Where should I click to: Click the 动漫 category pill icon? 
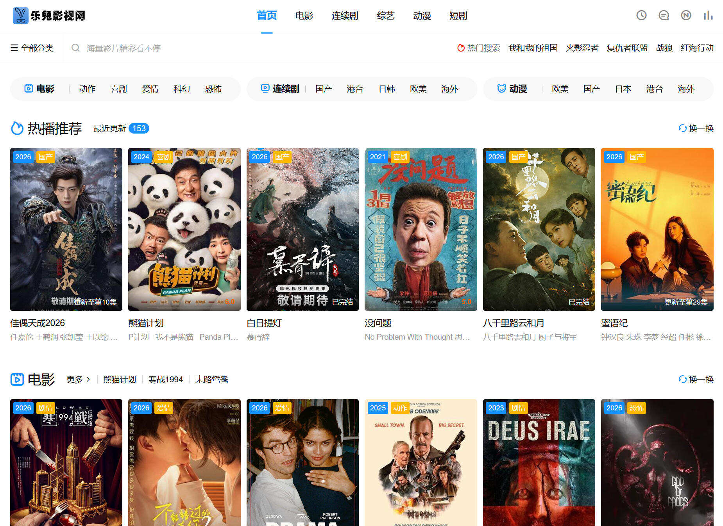(501, 89)
